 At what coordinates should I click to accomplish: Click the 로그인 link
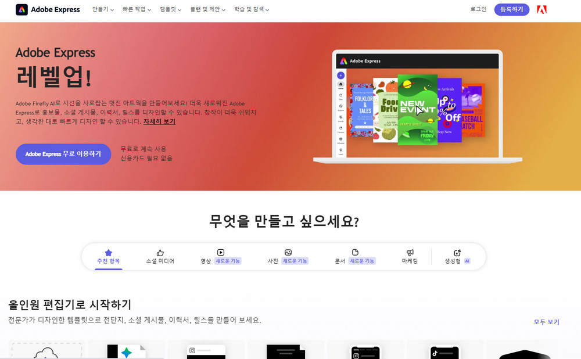coord(478,9)
